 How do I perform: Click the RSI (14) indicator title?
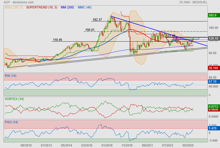pos(10,76)
